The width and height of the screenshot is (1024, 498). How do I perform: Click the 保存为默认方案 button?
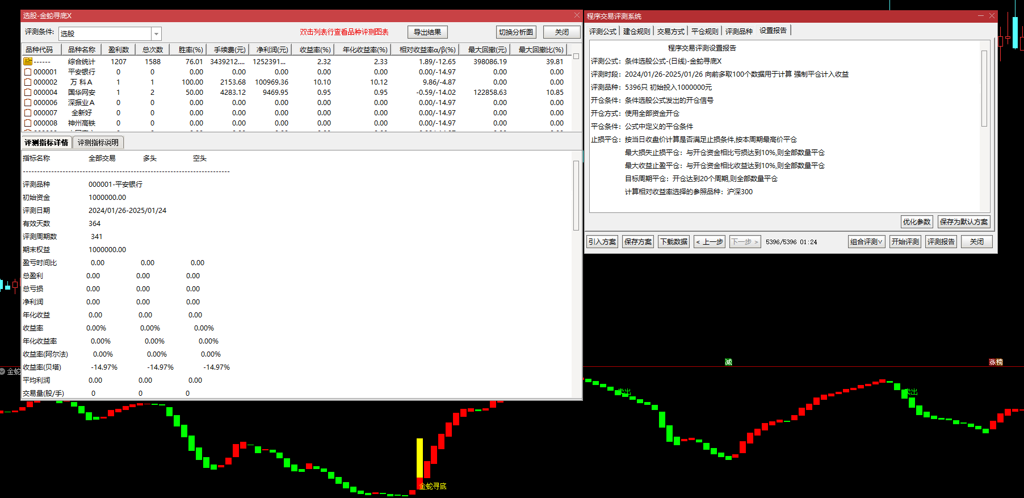pyautogui.click(x=964, y=221)
